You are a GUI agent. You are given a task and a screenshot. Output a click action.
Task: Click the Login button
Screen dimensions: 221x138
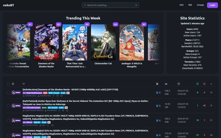(212, 5)
